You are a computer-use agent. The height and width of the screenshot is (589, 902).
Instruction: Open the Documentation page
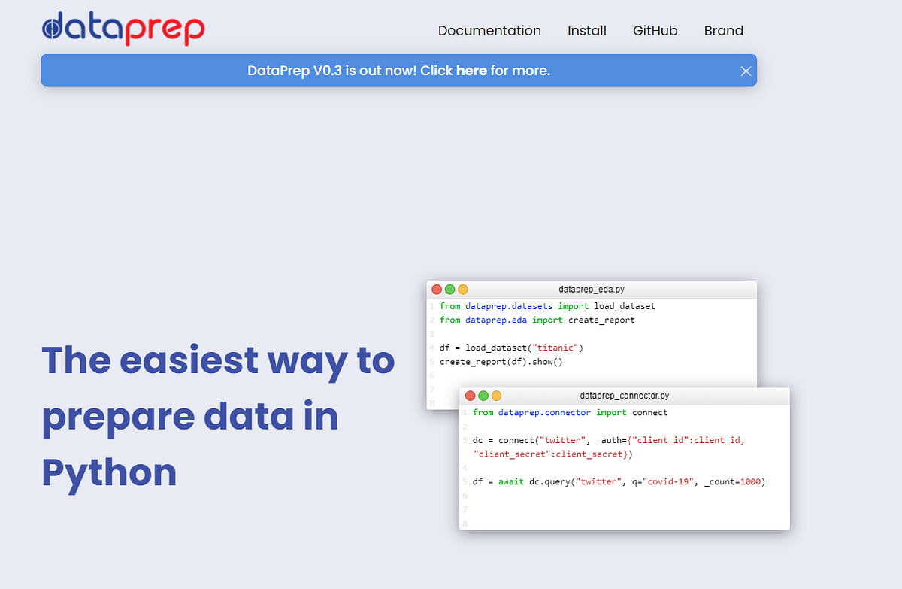point(489,31)
